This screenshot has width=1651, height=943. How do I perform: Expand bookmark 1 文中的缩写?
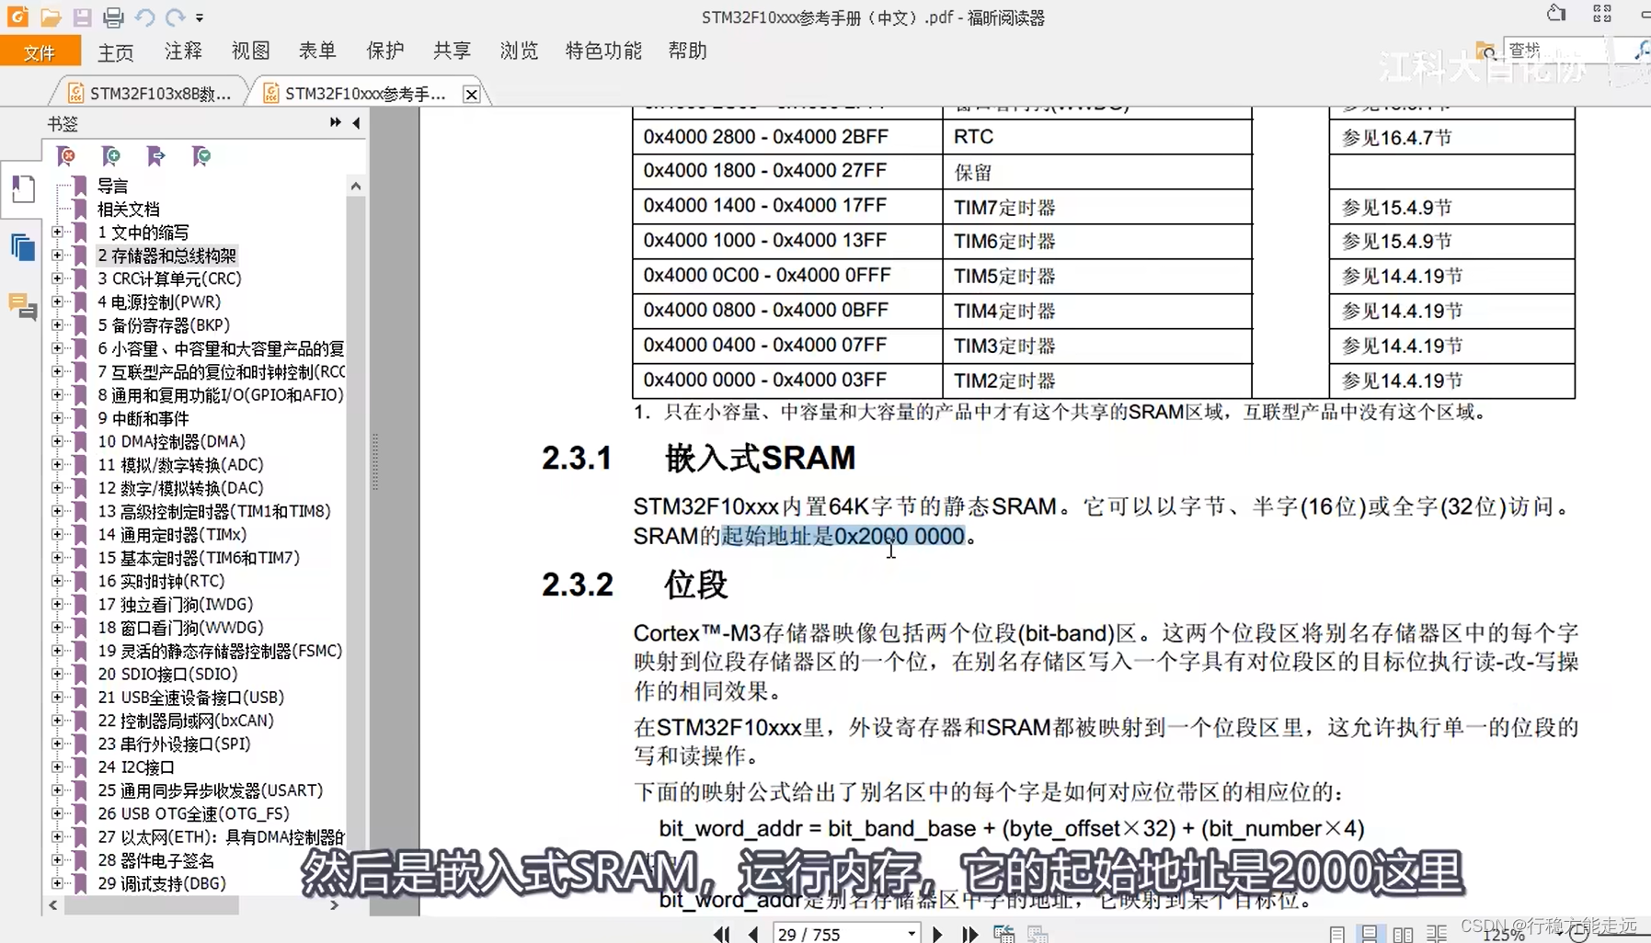[x=57, y=233]
